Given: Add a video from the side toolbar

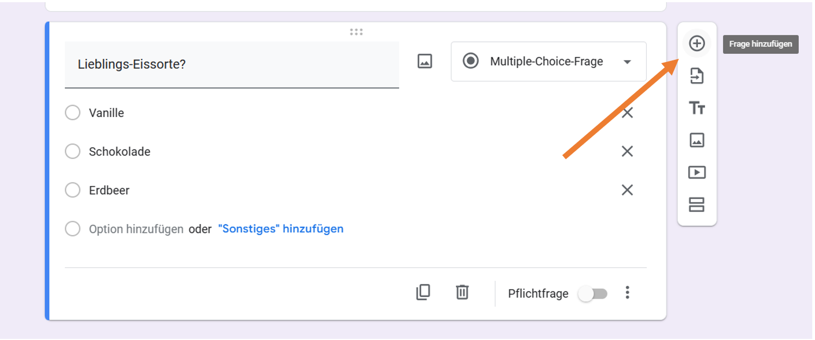Looking at the screenshot, I should [x=697, y=172].
